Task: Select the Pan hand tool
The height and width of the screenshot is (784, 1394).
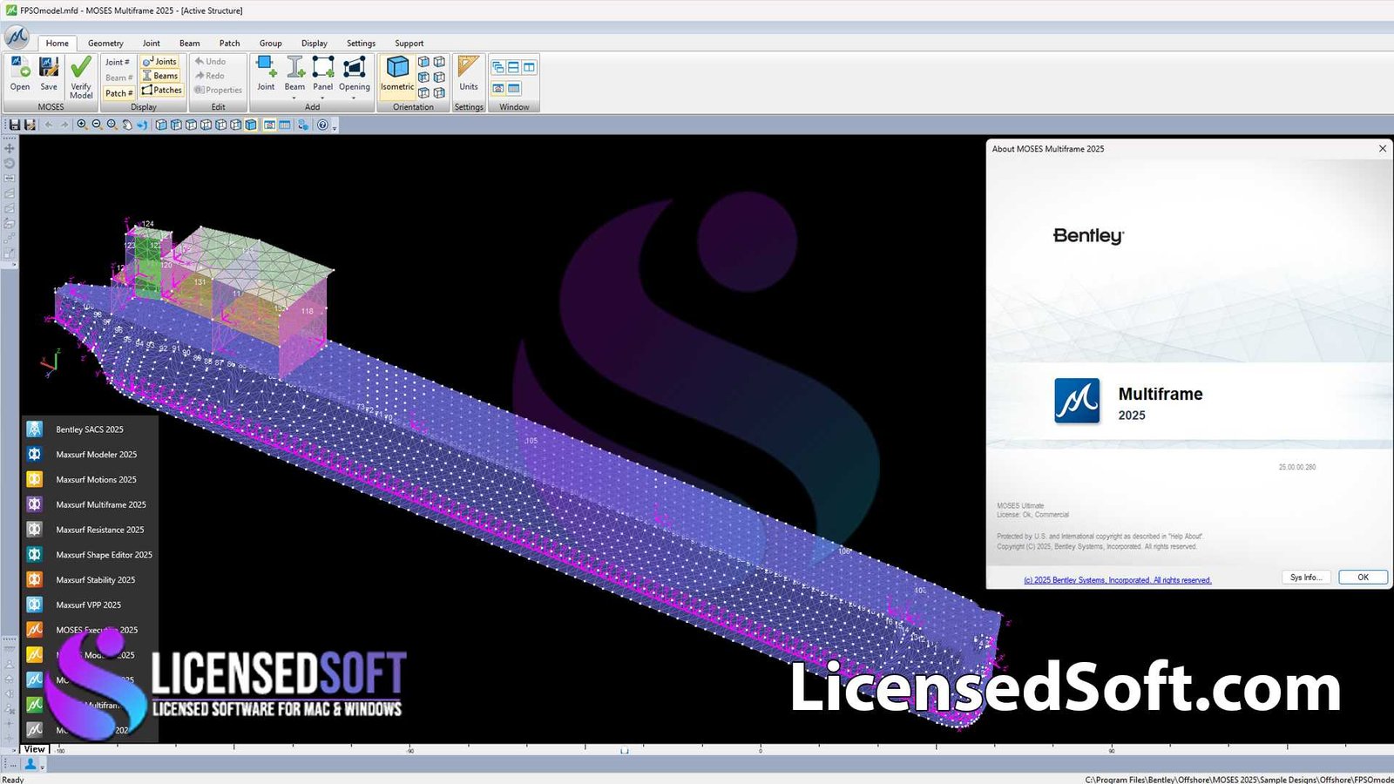Action: point(127,125)
